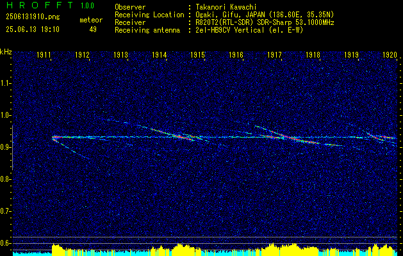Screen dimensions: 403x256
Task: Click the Receiving Location field label
Action: tap(149, 15)
